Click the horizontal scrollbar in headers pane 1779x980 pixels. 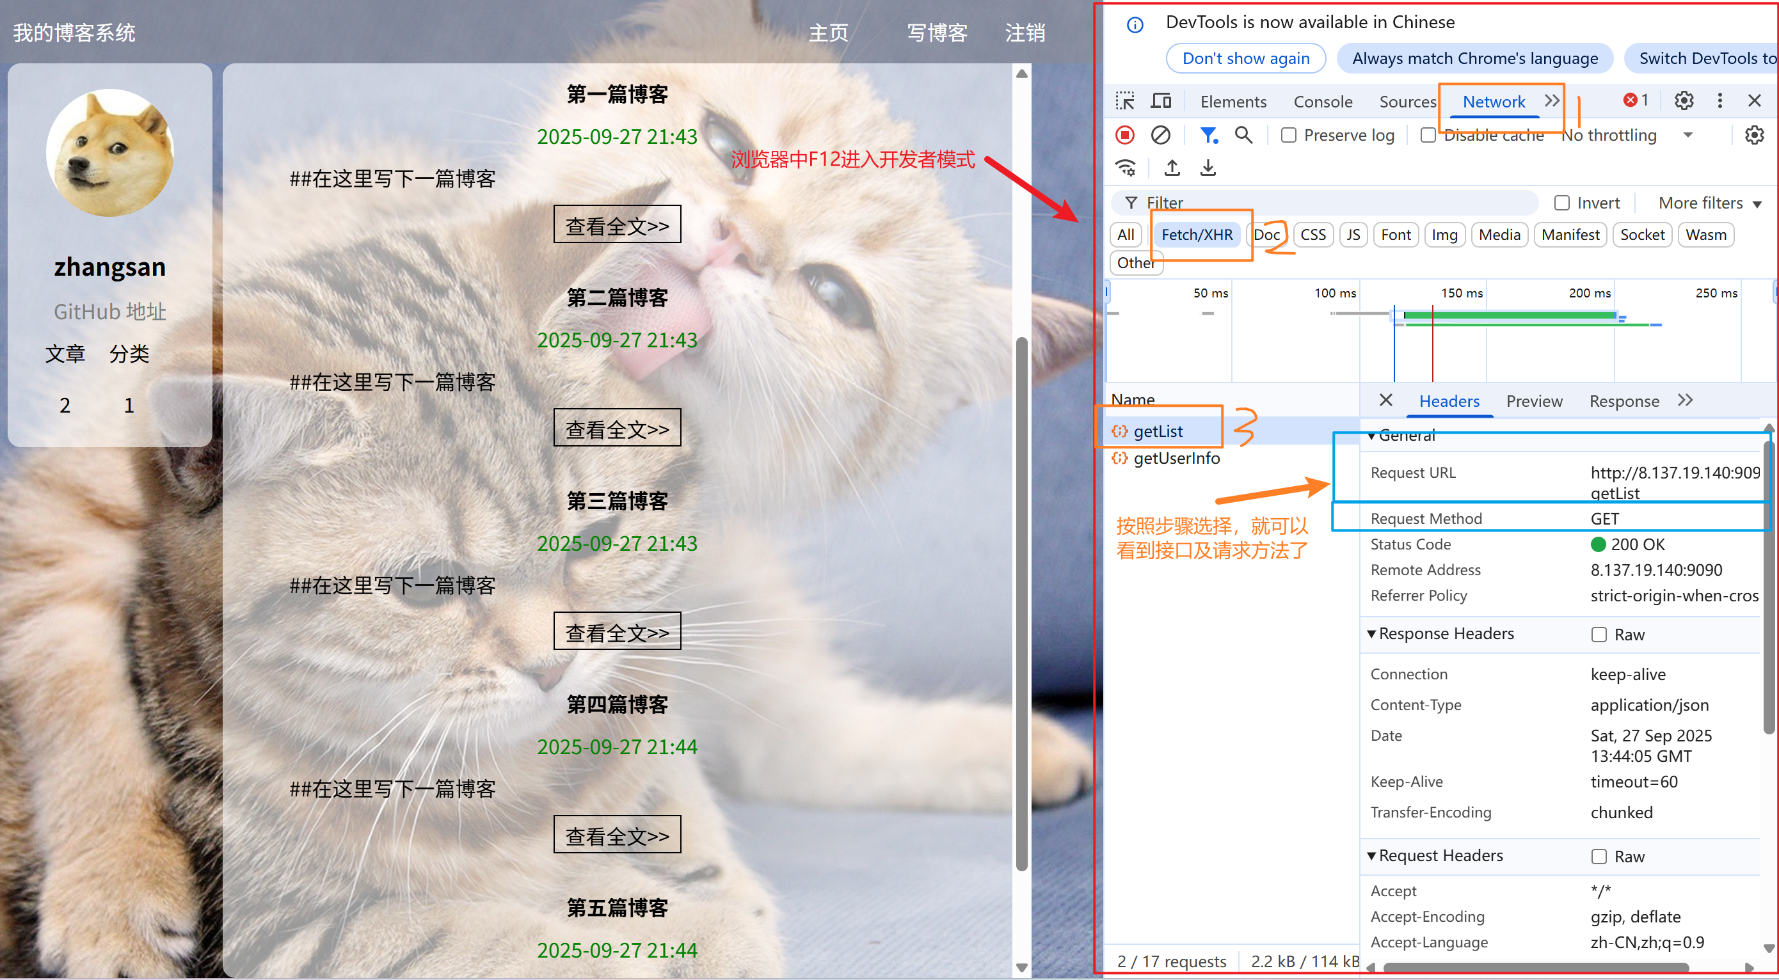[1536, 968]
